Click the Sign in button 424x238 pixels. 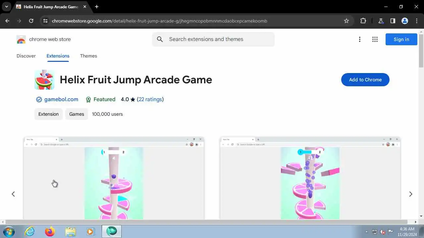(x=401, y=39)
